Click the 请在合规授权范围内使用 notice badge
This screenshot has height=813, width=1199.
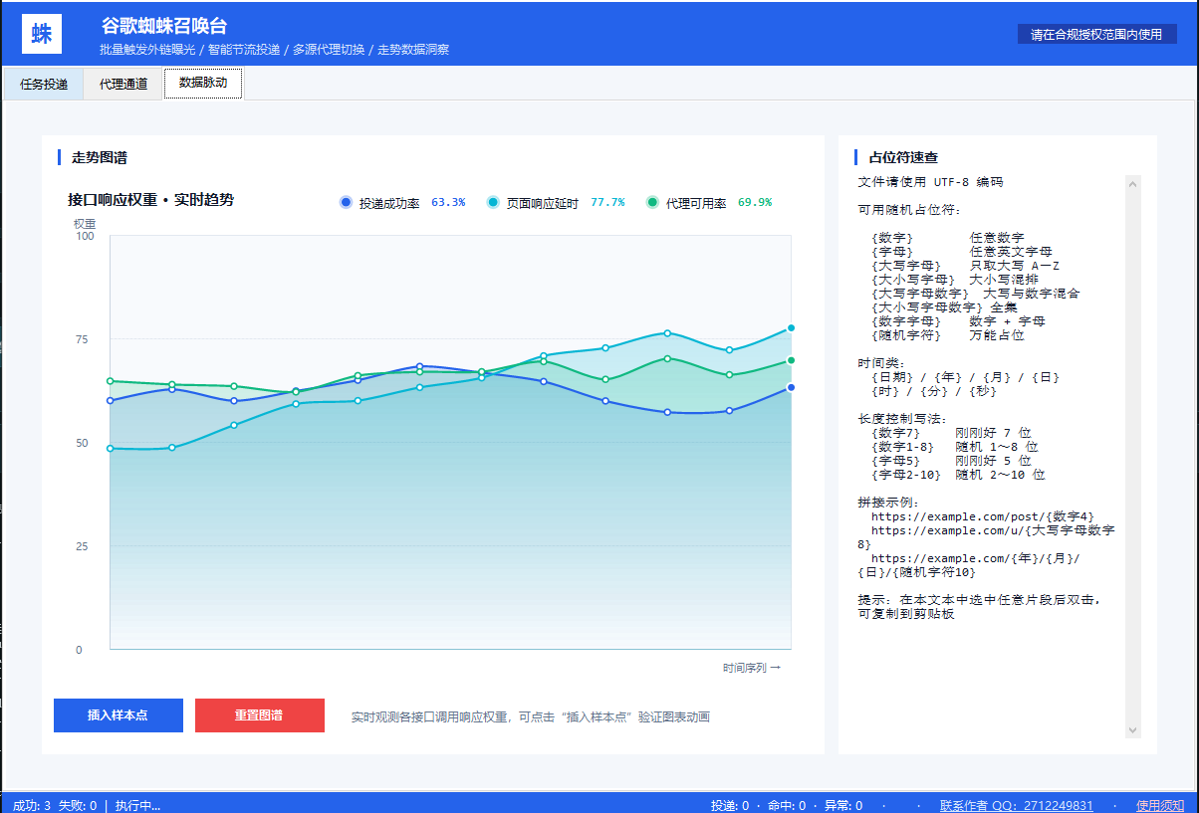click(x=1096, y=34)
